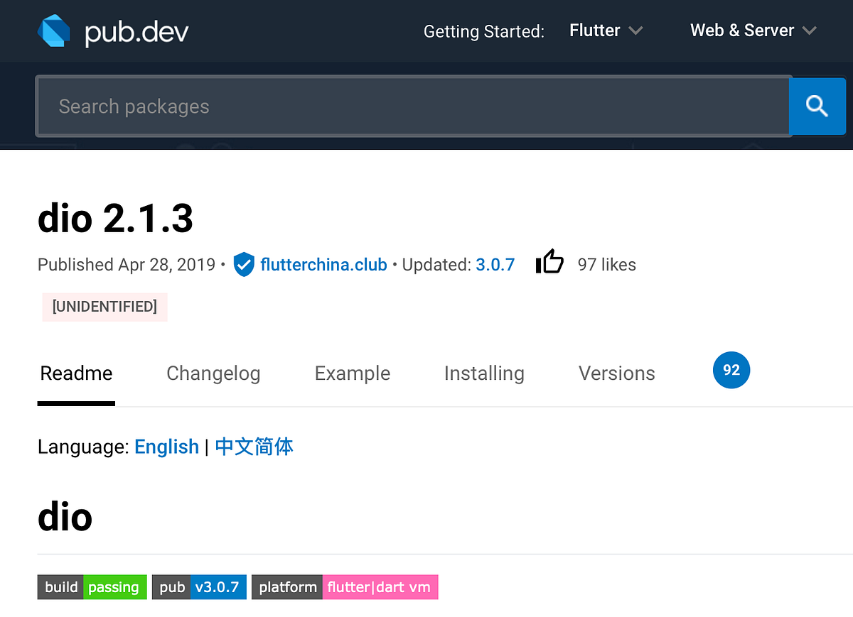Switch to the Example tab

coord(353,373)
